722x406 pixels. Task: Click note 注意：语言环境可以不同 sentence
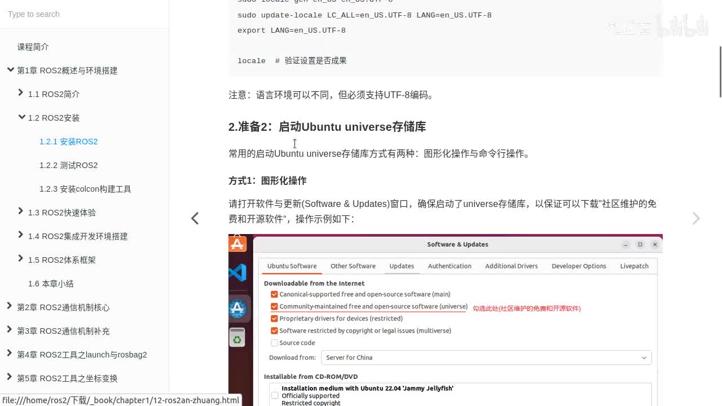pos(332,95)
